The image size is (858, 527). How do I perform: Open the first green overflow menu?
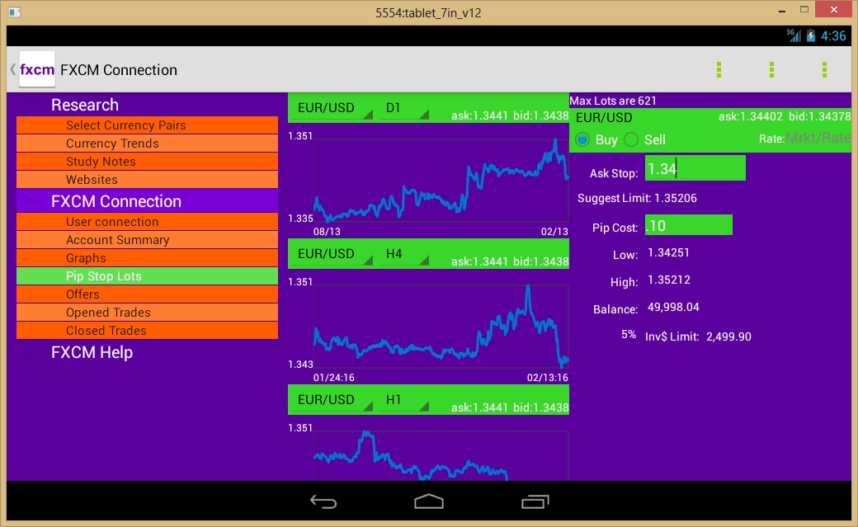click(719, 69)
